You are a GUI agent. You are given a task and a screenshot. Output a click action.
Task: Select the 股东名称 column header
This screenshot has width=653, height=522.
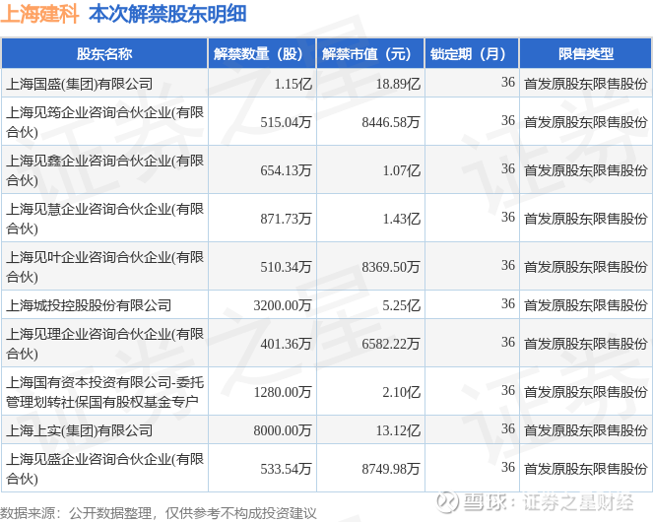tap(104, 54)
